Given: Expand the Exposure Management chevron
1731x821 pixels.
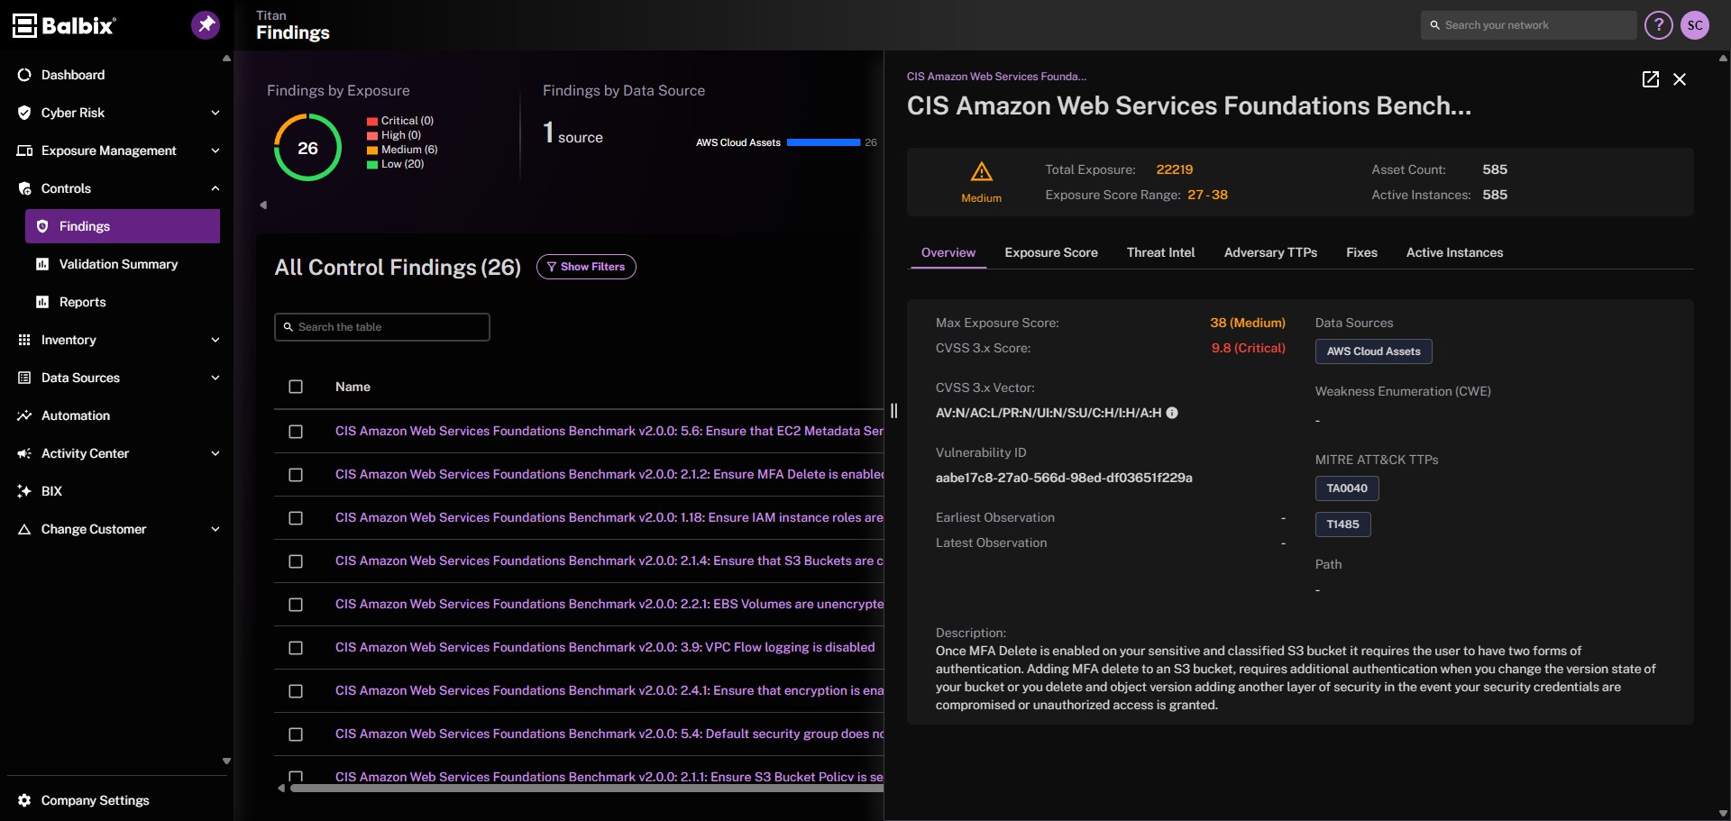Looking at the screenshot, I should 215,151.
